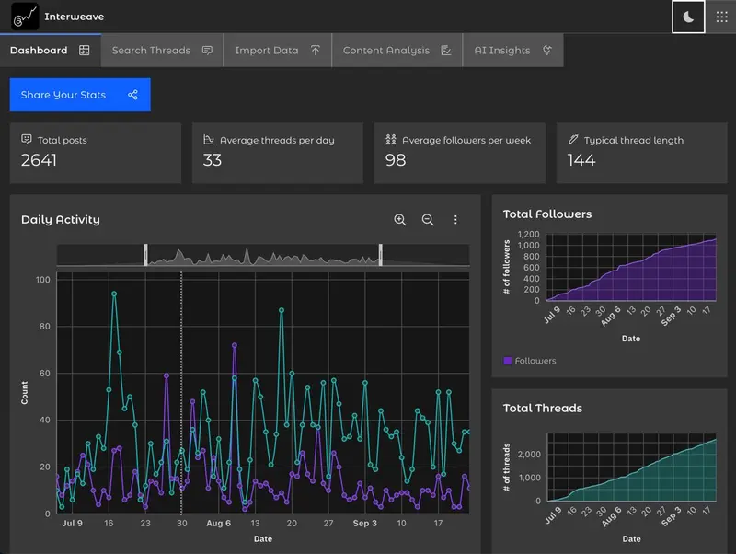Open Daily Activity chart options menu

pos(455,220)
